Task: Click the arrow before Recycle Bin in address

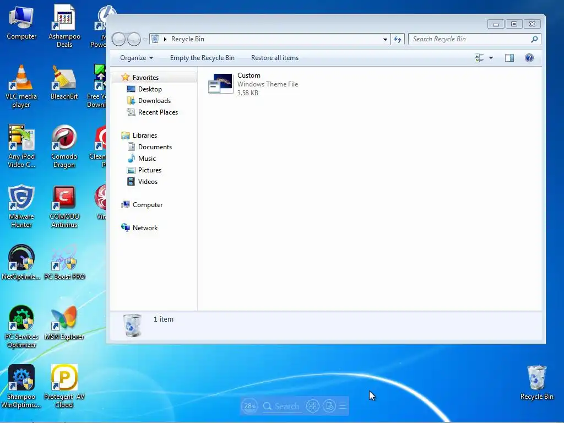Action: [165, 39]
